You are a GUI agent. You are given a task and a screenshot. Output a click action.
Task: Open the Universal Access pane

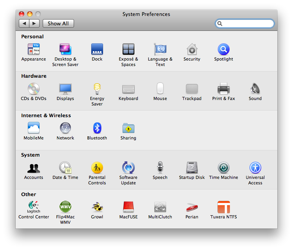(255, 168)
